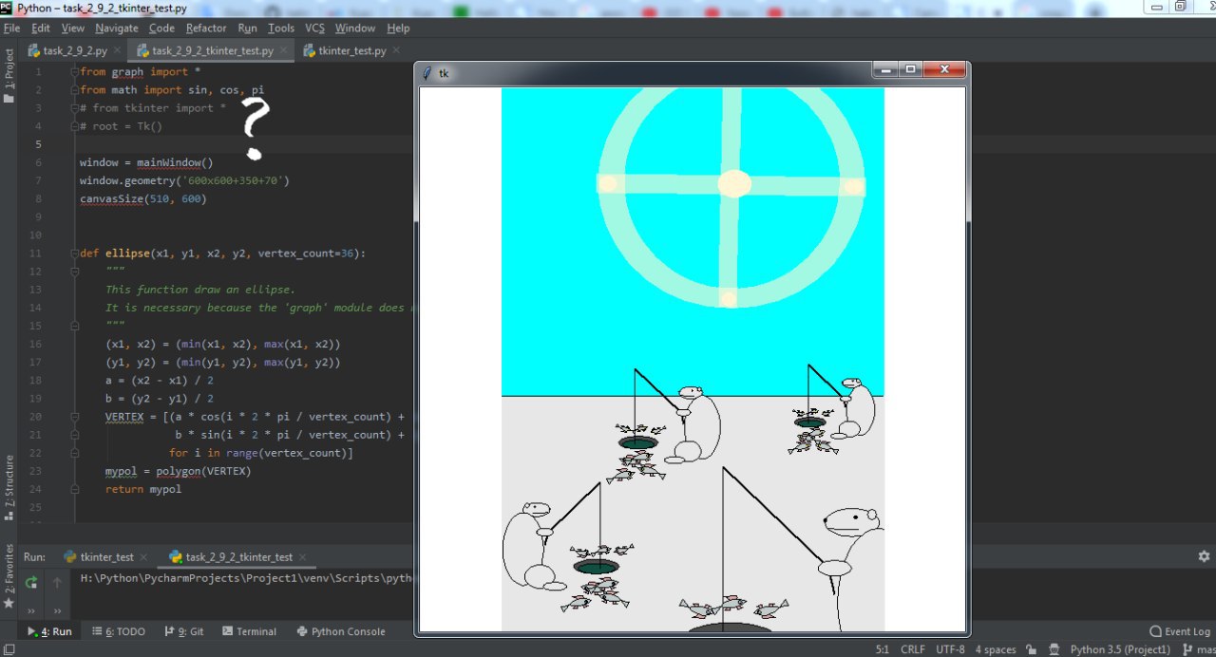
Task: Open the Refactor menu
Action: tap(206, 28)
